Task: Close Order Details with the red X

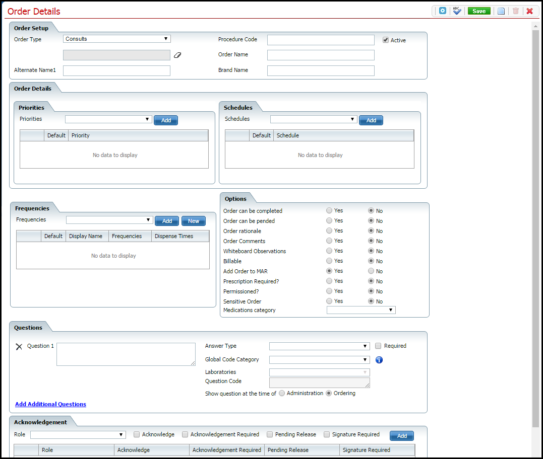Action: (529, 11)
